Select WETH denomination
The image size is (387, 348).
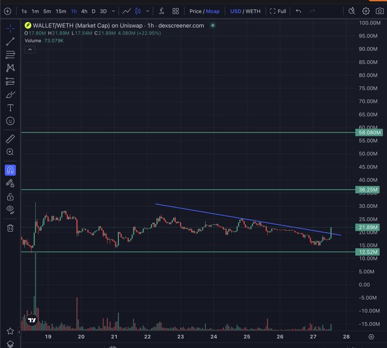coord(253,11)
